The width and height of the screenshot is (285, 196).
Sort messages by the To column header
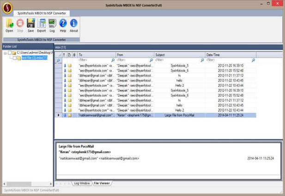tap(97, 54)
